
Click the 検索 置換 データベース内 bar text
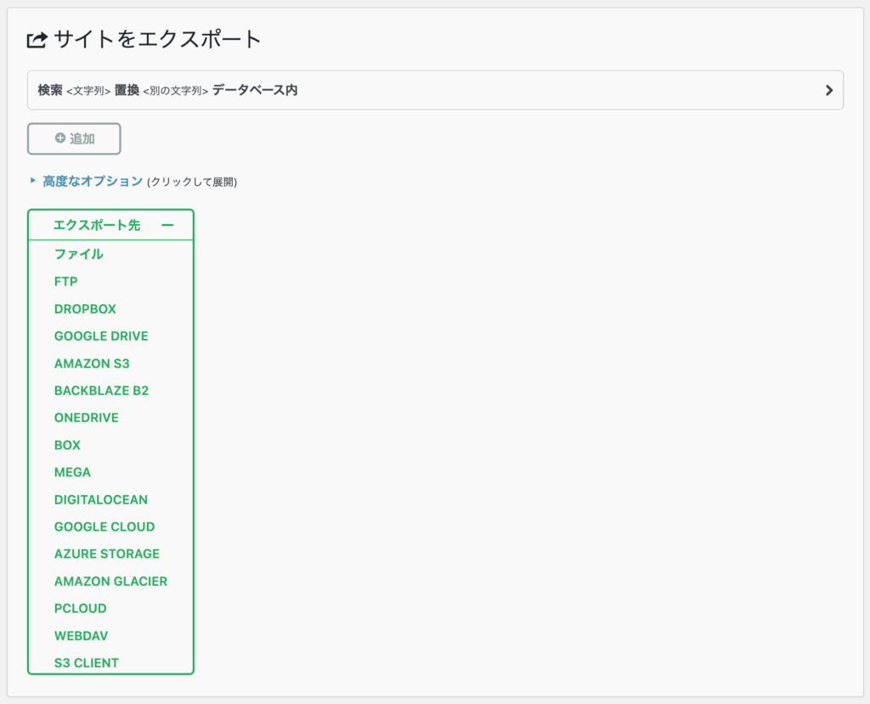(167, 90)
